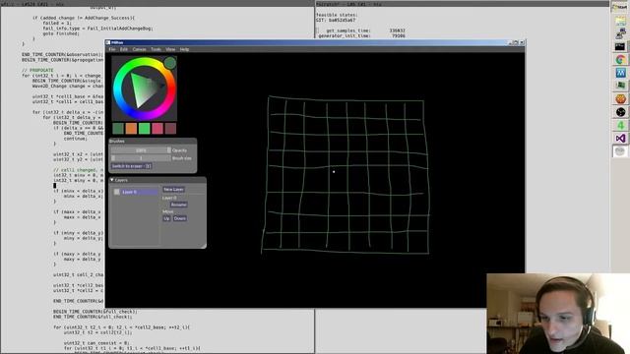Open Chrome from the taskbar
The width and height of the screenshot is (630, 354).
click(x=620, y=60)
